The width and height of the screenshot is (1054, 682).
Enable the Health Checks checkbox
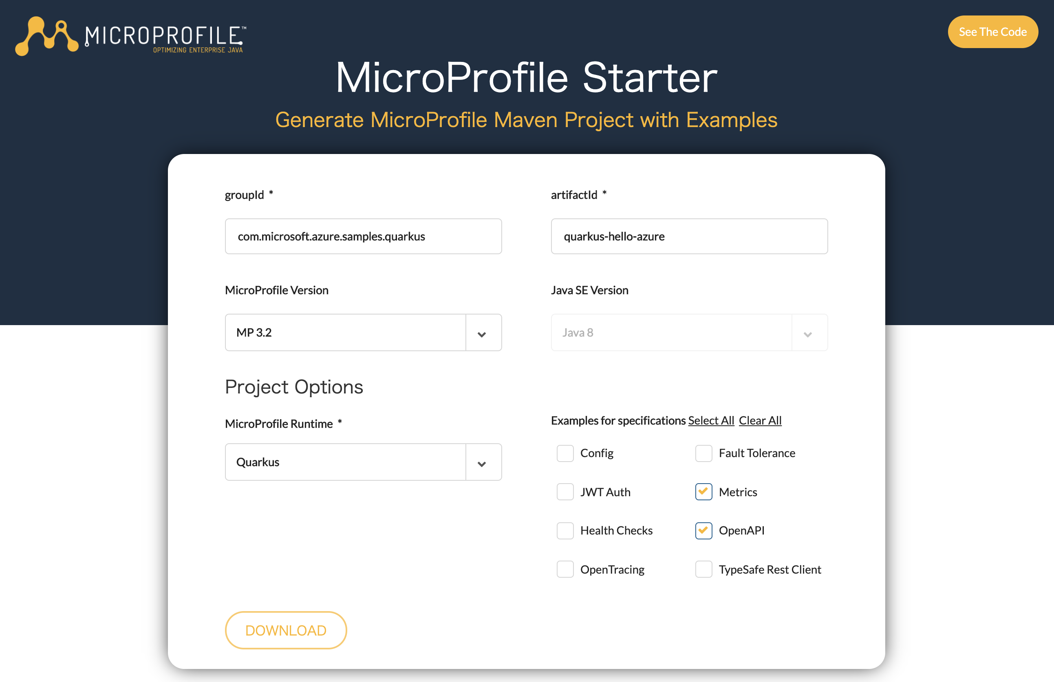click(564, 530)
